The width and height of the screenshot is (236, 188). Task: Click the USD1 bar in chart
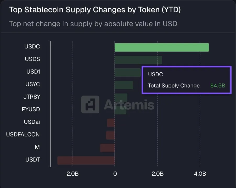point(128,73)
